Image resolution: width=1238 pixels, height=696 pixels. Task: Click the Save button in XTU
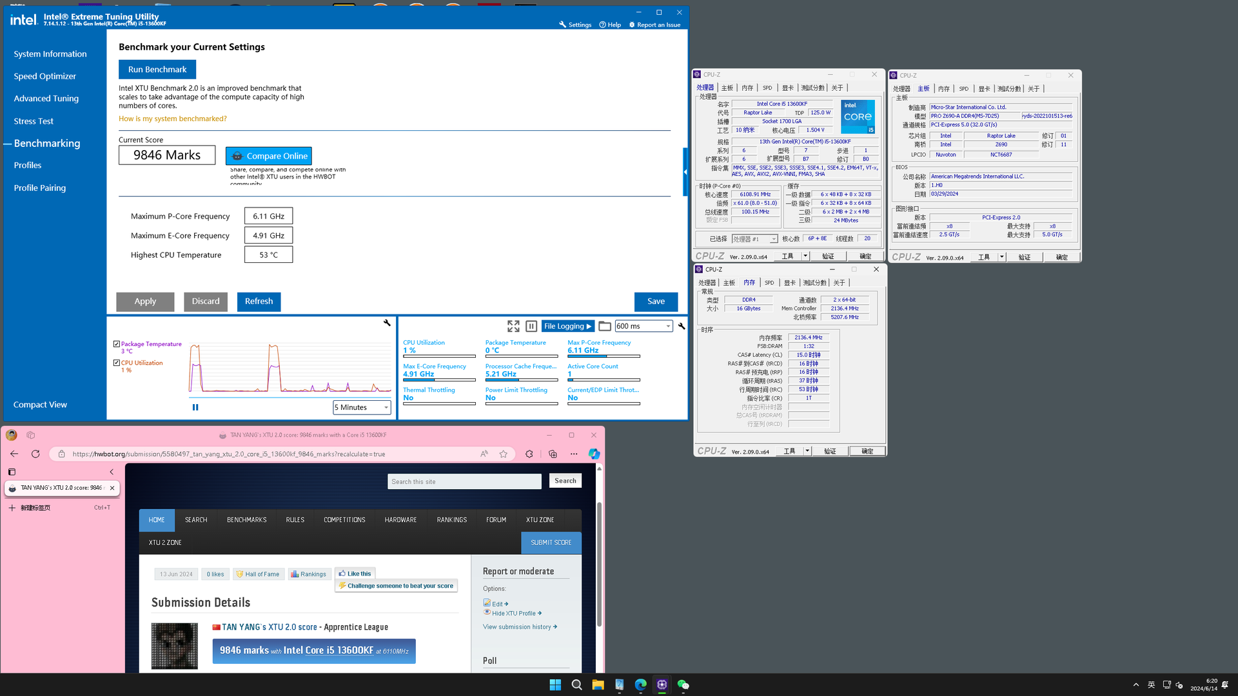tap(656, 302)
